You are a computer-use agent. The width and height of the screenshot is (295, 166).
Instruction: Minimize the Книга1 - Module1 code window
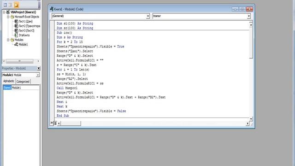(235, 9)
